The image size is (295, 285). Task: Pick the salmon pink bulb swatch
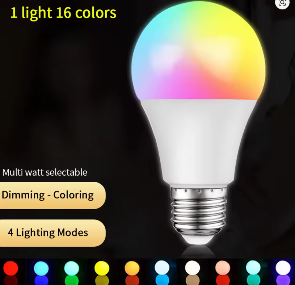click(x=223, y=268)
